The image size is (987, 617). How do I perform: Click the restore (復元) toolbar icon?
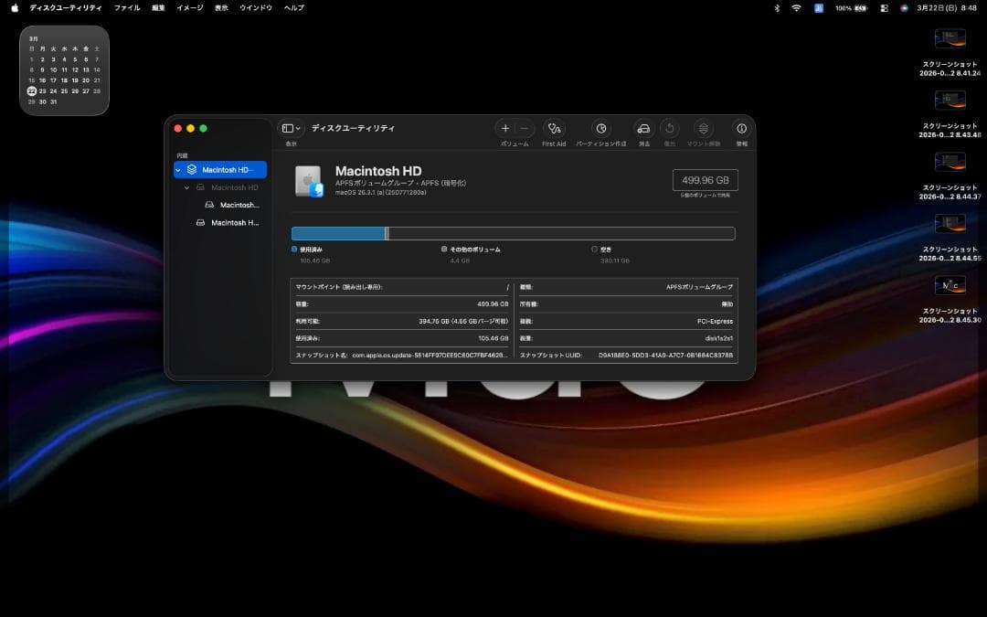pos(670,129)
